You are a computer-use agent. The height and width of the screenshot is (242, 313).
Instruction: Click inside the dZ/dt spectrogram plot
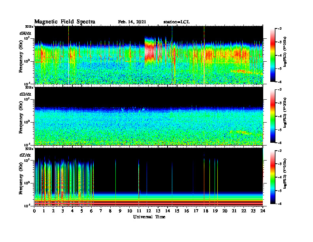pyautogui.click(x=149, y=177)
